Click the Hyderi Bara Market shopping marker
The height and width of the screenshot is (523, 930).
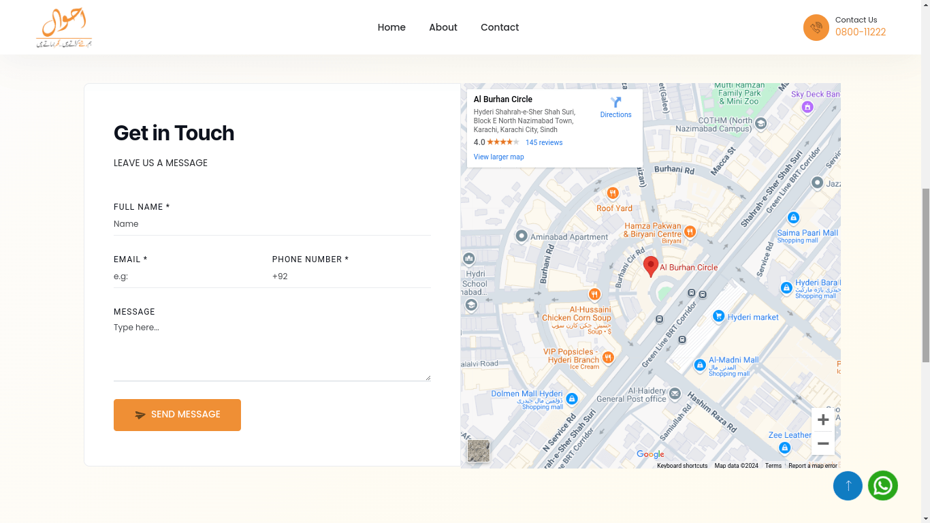tap(786, 288)
